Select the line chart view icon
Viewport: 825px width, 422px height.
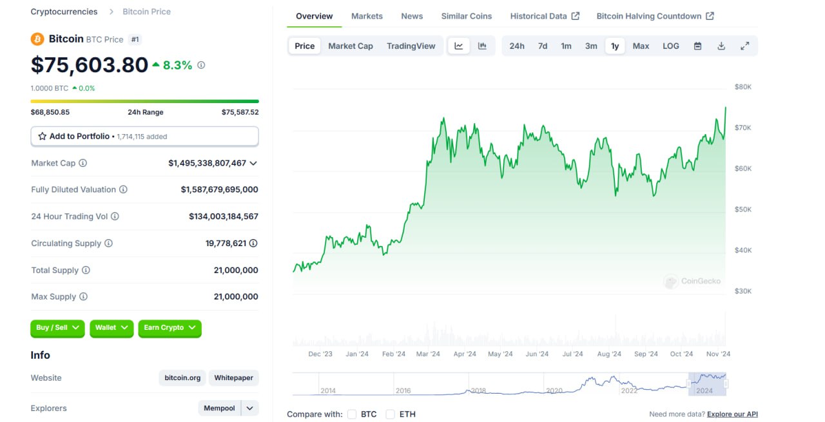[x=459, y=46]
